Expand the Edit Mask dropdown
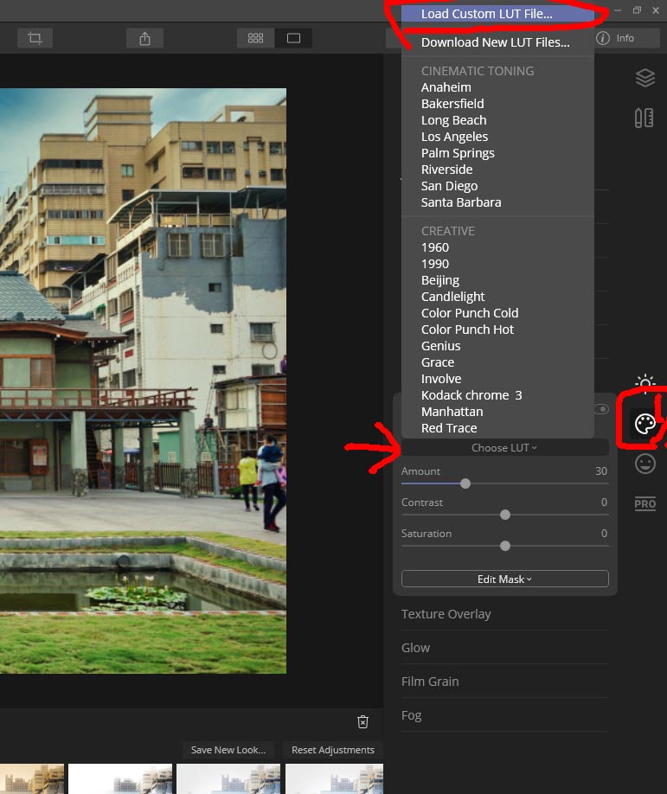Screen dimensions: 667x794 [504, 579]
